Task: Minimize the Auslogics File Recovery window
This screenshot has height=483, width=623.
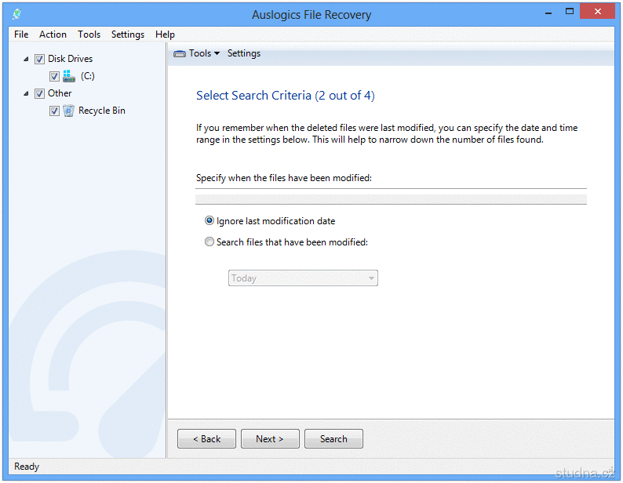Action: pos(548,13)
